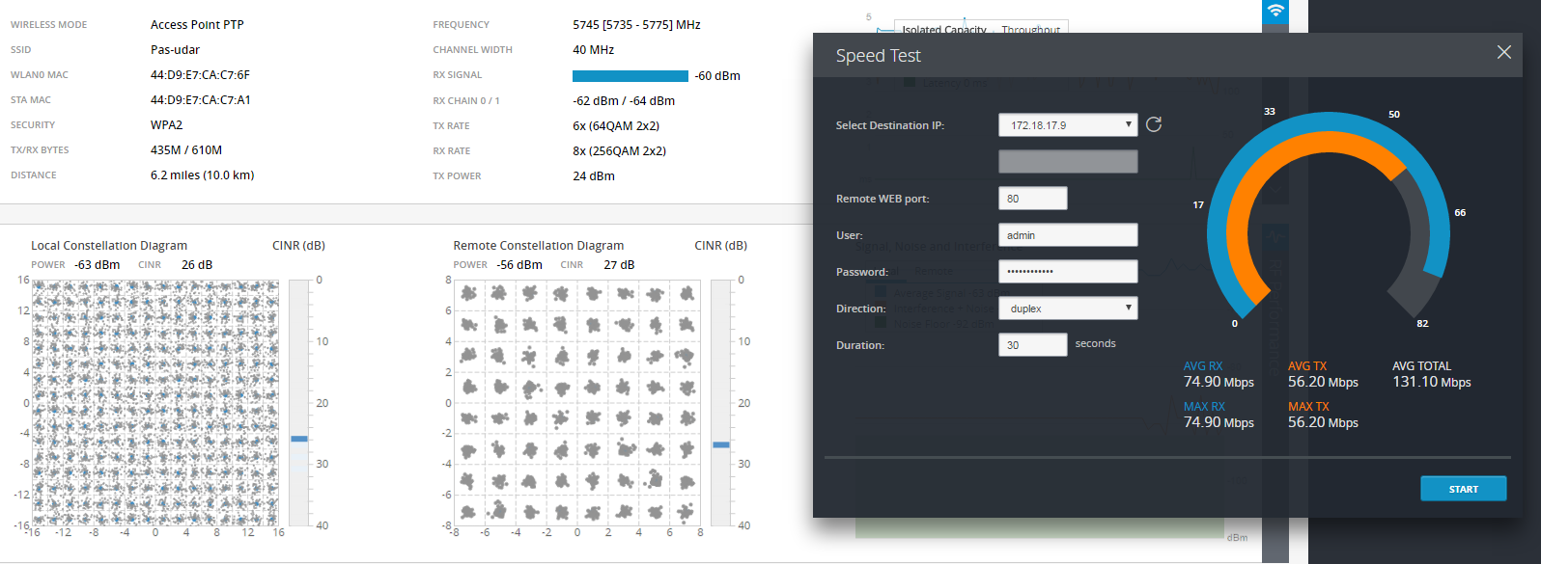Click the distance "6.2 miles (10.0 km)"
Viewport: 1541px width, 564px height.
point(202,175)
